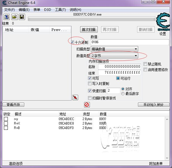
Task: Click address 09CABDEC
Action: 66,119
